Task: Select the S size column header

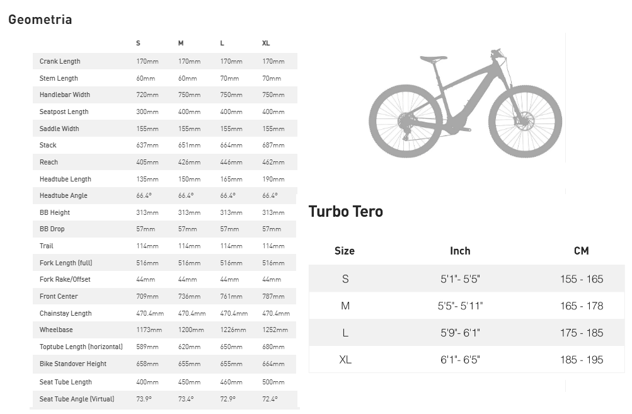Action: click(x=138, y=43)
